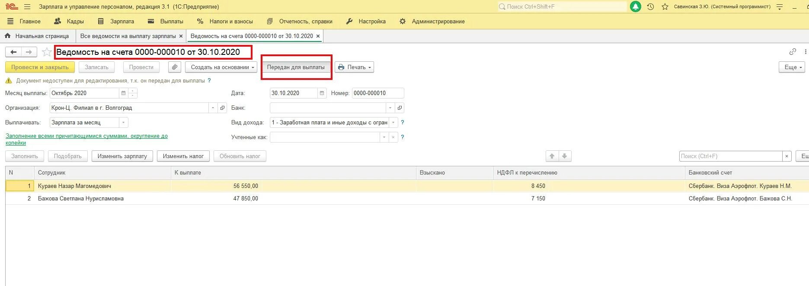This screenshot has height=286, width=809.
Task: Open Организация record with the open icon
Action: 222,108
